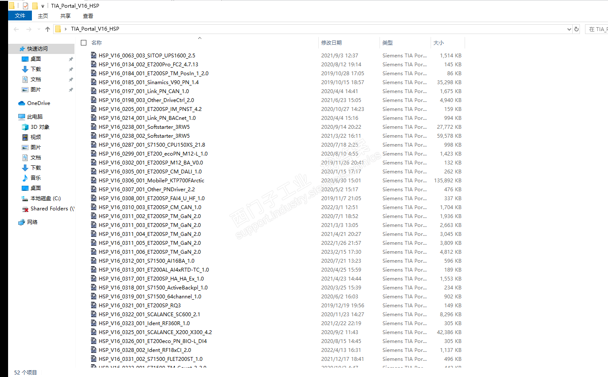
Task: Click the file icon of HSP_V16_0185_001_Sinamics_V90_PN_1.4
Action: coord(94,82)
